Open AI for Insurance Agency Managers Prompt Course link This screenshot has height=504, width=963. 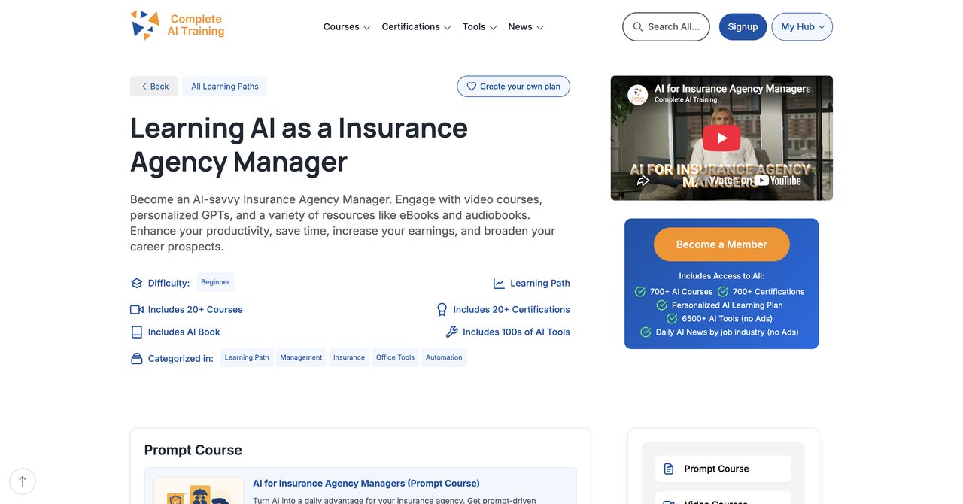(x=366, y=483)
